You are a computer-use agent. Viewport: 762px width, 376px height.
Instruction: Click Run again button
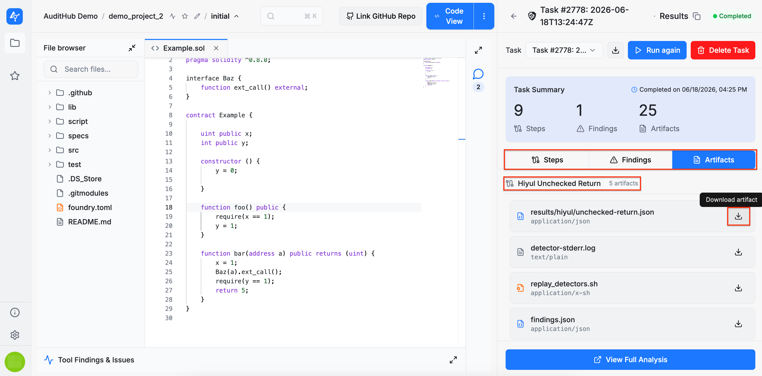pyautogui.click(x=657, y=50)
